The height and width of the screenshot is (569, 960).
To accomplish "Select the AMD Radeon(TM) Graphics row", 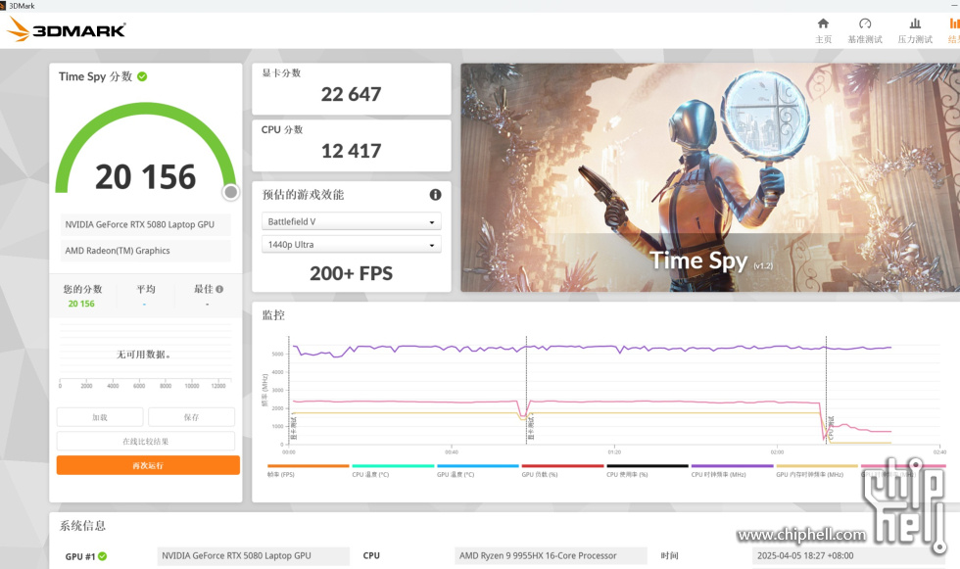I will coord(146,251).
